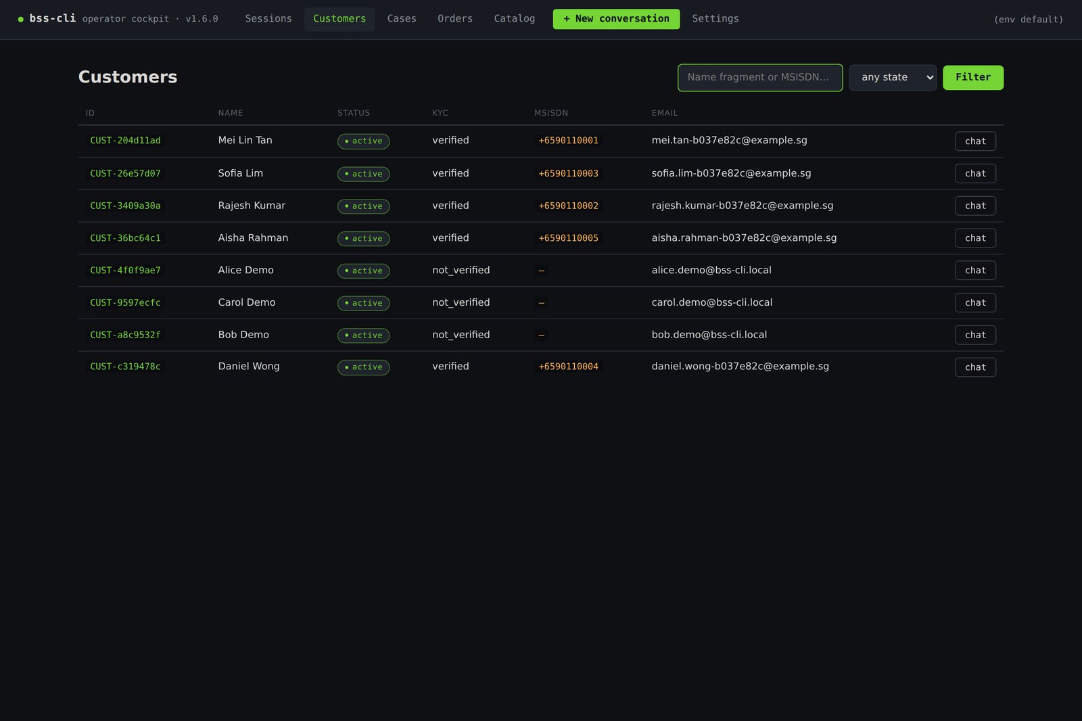1082x721 pixels.
Task: Click email aisha.rahman-b037e82c@example.sg
Action: pyautogui.click(x=744, y=238)
